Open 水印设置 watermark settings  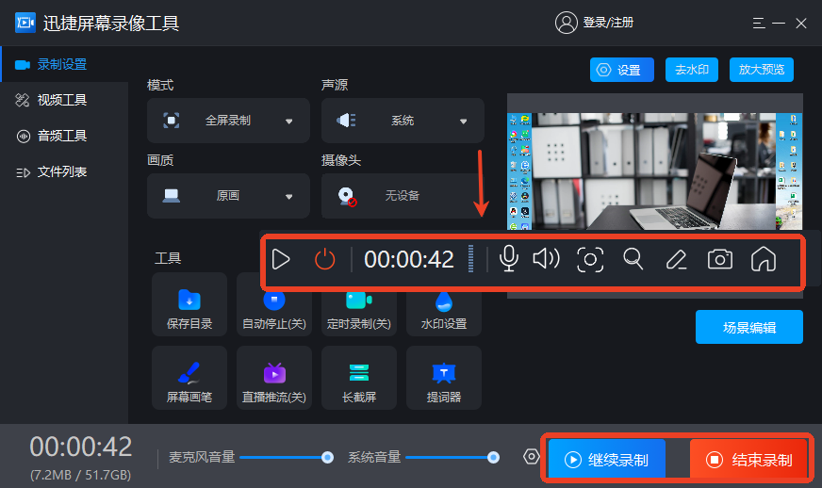click(444, 314)
